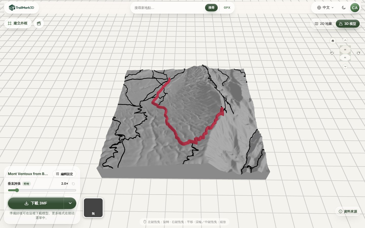Open 編輯設定 edit settings
This screenshot has height=228, width=365.
click(x=64, y=174)
